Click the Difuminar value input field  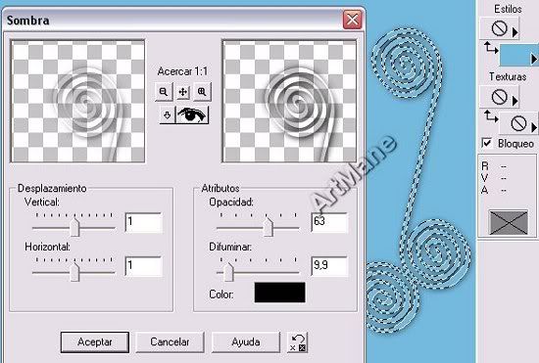coord(329,266)
